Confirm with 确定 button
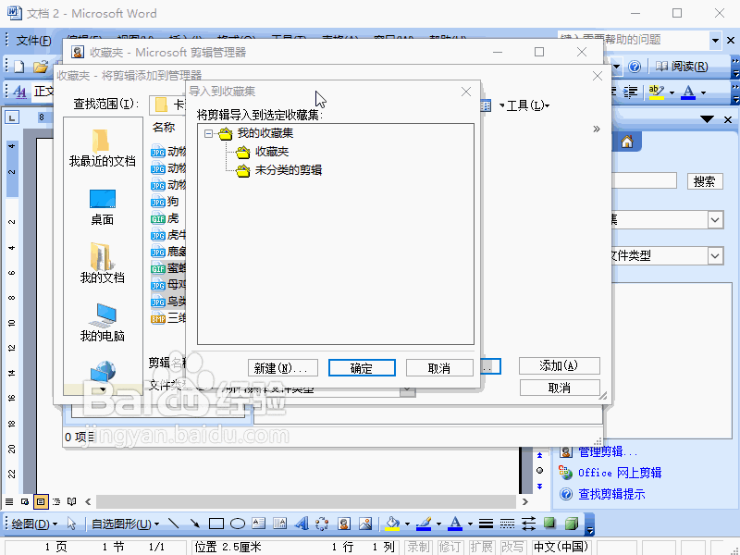The height and width of the screenshot is (555, 740). click(x=362, y=368)
